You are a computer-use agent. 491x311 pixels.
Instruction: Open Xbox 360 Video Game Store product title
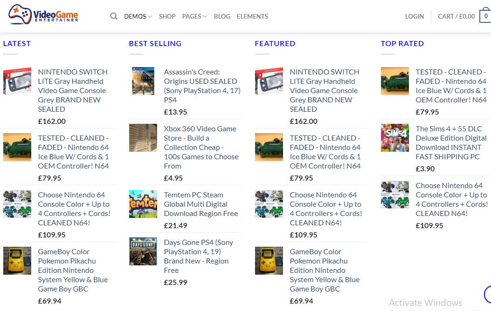point(201,148)
